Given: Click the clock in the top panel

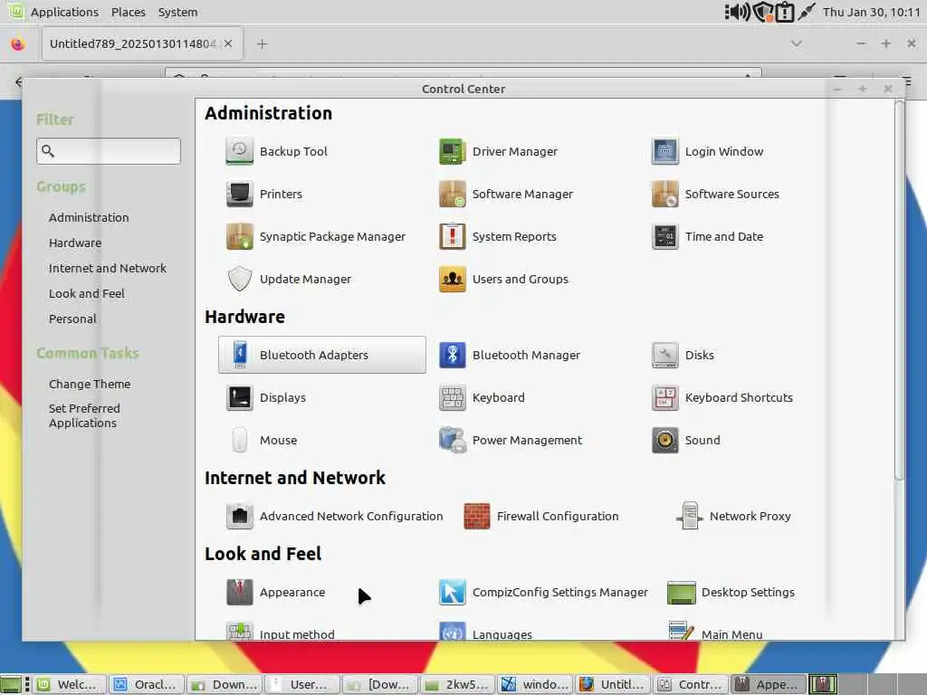Looking at the screenshot, I should click(872, 12).
